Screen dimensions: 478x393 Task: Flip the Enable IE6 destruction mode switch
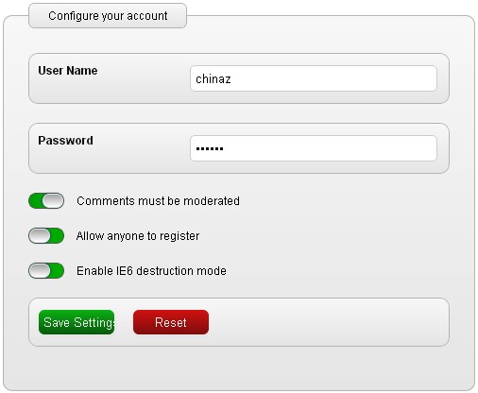tap(46, 271)
